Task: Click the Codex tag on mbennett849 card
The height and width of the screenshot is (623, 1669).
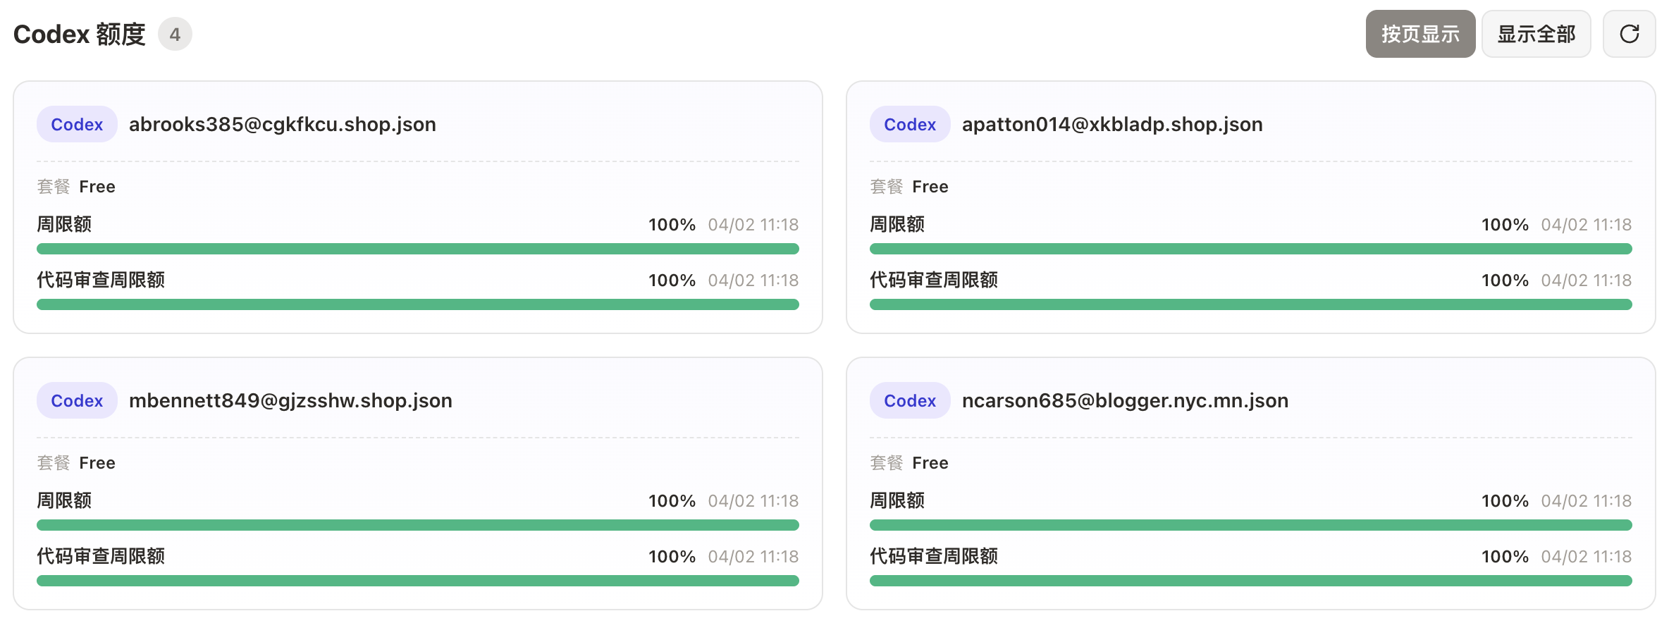Action: point(77,400)
